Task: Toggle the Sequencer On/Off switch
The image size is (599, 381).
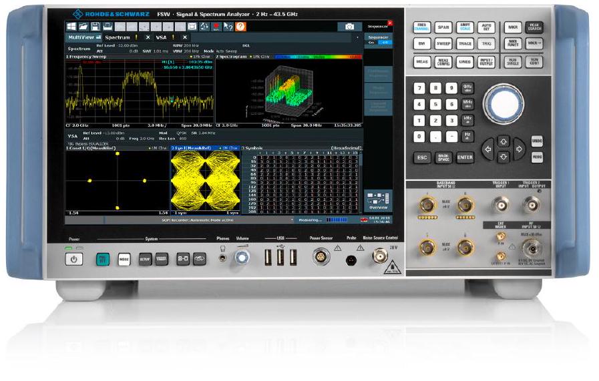Action: point(378,41)
